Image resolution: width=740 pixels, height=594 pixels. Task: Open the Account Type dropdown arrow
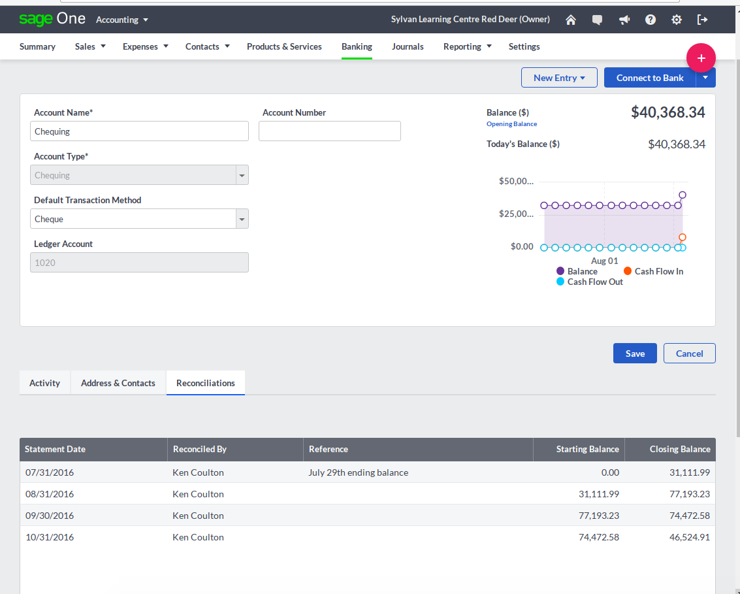(242, 175)
